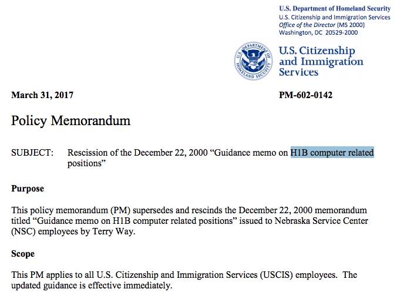Click "(NSC)" in the Purpose paragraph
The image size is (397, 299).
[25, 231]
